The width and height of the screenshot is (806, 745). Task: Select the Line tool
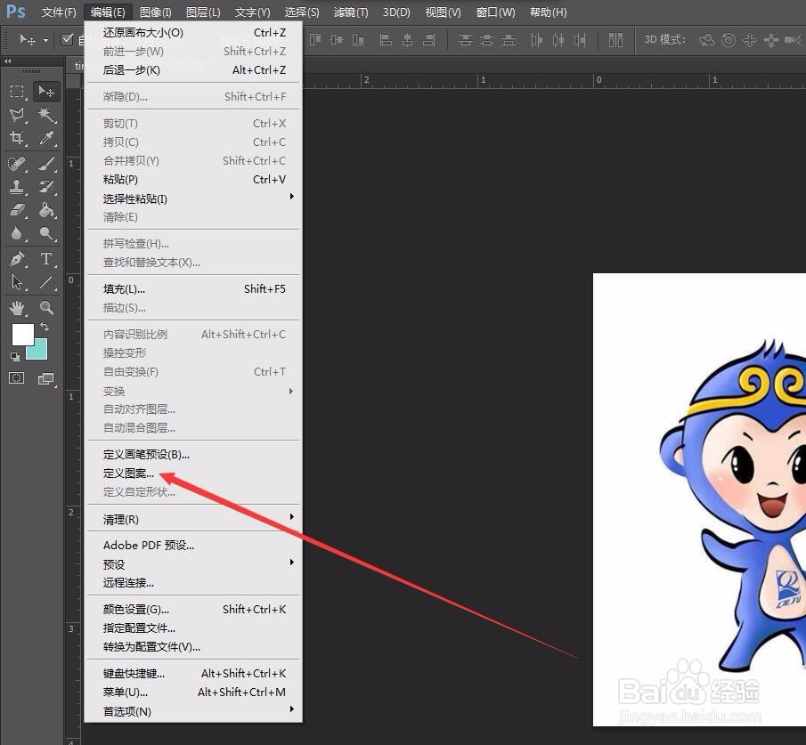pyautogui.click(x=46, y=281)
